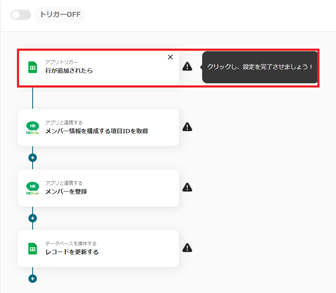The image size is (336, 293).
Task: Click warning icon beside 行が追加されたら
Action: (x=187, y=66)
